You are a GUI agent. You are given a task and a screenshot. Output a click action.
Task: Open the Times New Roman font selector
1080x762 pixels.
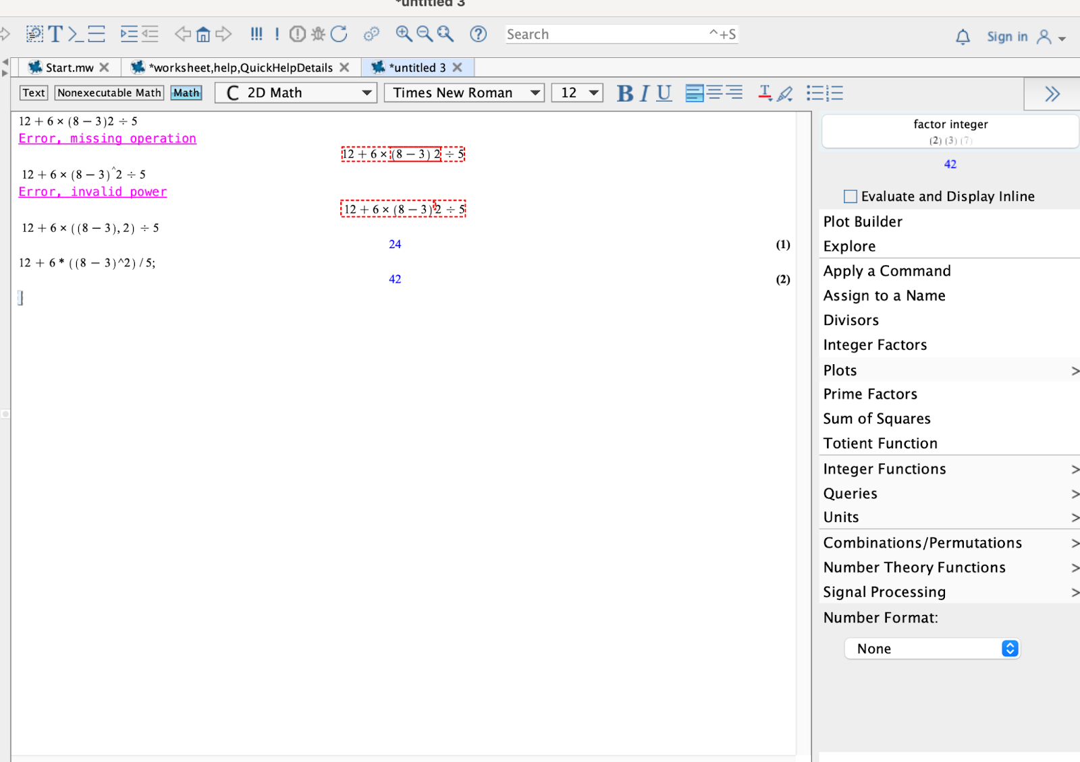point(463,92)
